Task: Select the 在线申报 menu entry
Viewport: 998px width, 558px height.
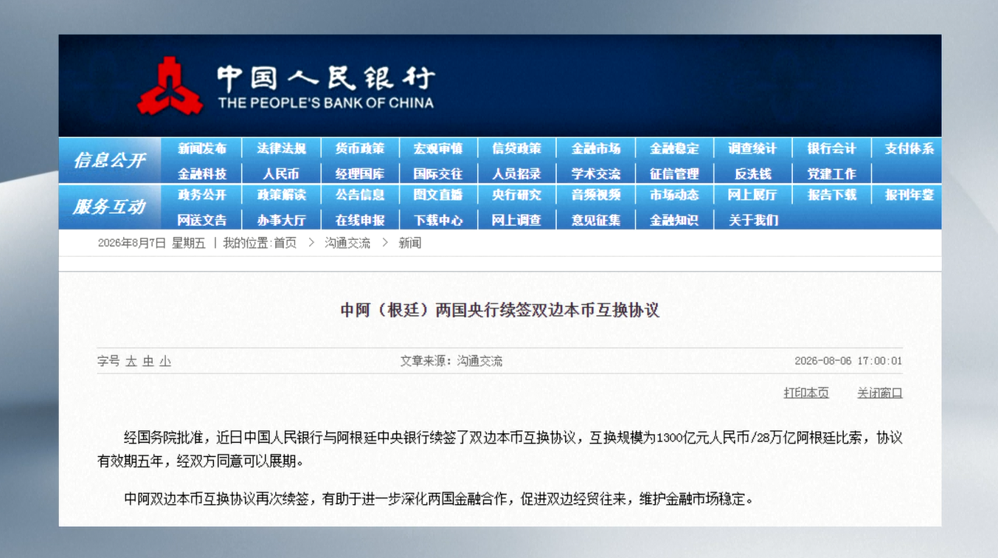Action: coord(360,220)
